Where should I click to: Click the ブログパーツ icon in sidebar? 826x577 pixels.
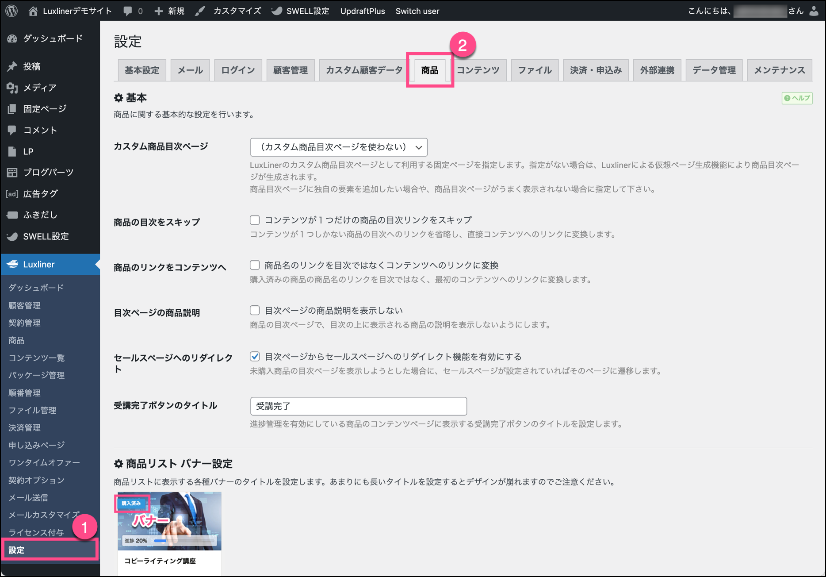[x=12, y=173]
